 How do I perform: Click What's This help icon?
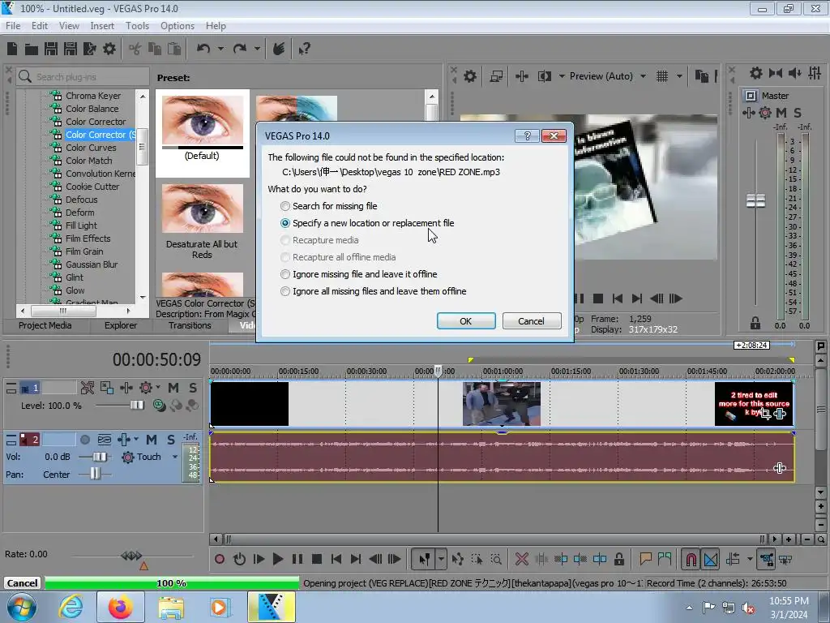coord(304,49)
